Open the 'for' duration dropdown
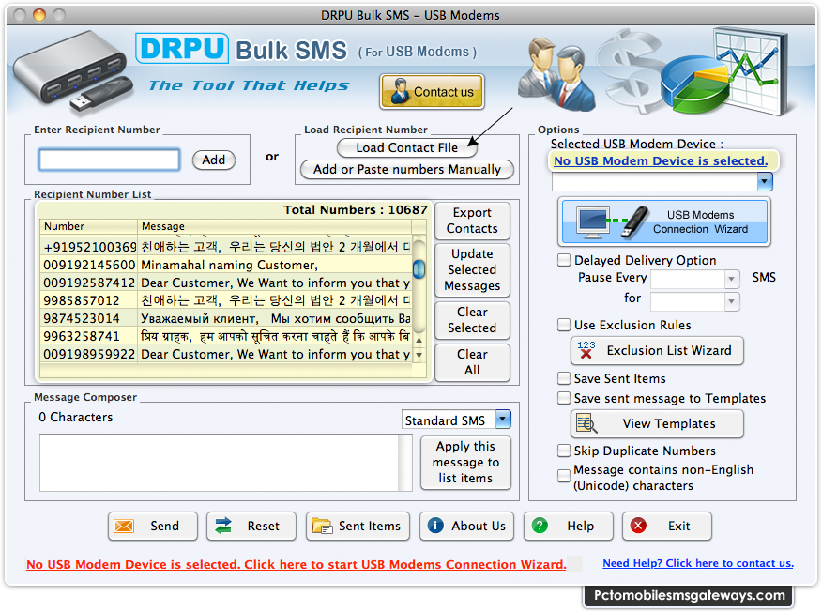The height and width of the screenshot is (611, 822). (x=732, y=301)
